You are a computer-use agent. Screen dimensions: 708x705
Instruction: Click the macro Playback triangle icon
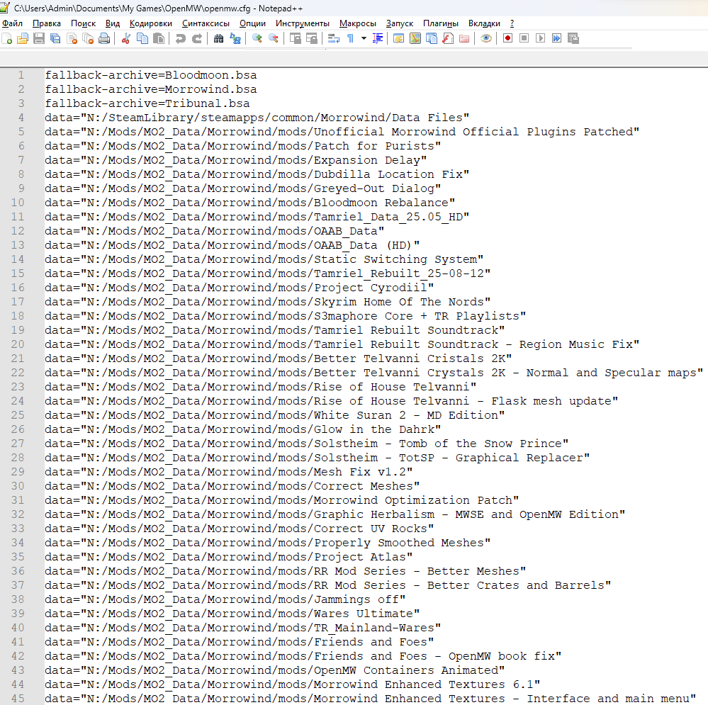click(540, 39)
